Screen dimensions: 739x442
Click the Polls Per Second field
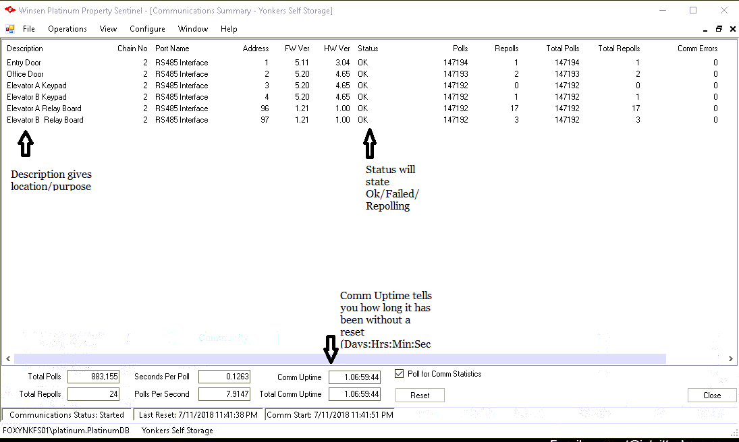[x=224, y=394]
